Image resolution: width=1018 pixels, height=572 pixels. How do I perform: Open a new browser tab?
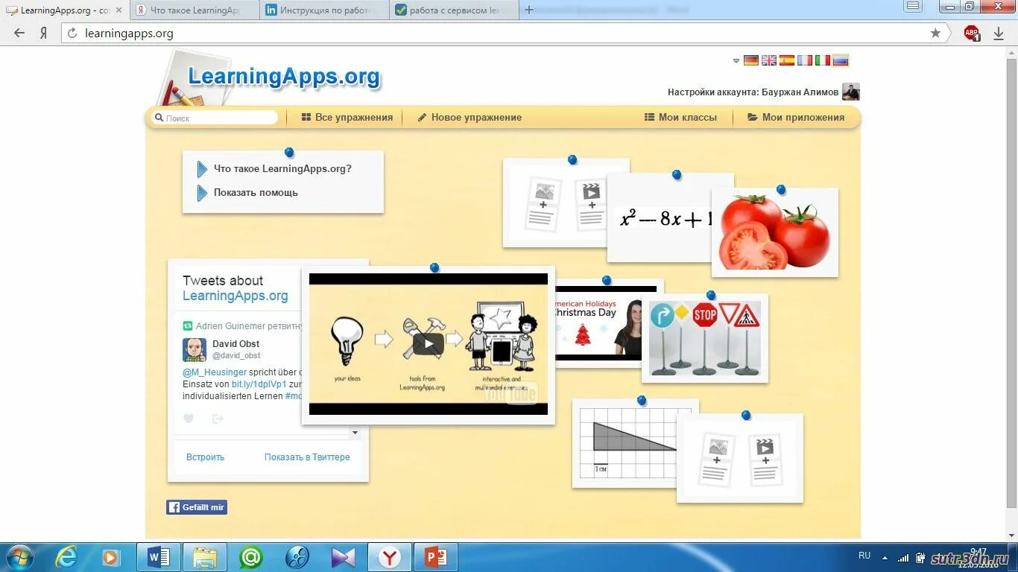click(x=529, y=10)
